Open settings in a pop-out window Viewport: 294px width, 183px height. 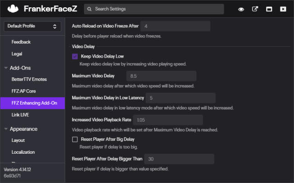pos(255,9)
